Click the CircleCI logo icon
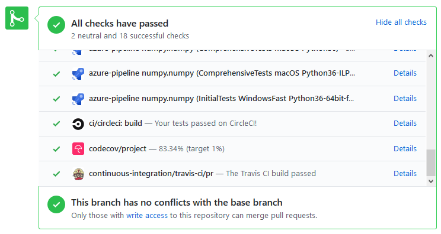 point(78,124)
